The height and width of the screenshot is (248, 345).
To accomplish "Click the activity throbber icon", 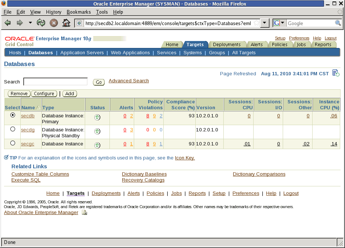I will point(340,12).
